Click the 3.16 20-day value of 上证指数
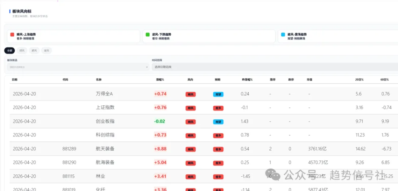Screen dimensions: 398x191 point(360,108)
